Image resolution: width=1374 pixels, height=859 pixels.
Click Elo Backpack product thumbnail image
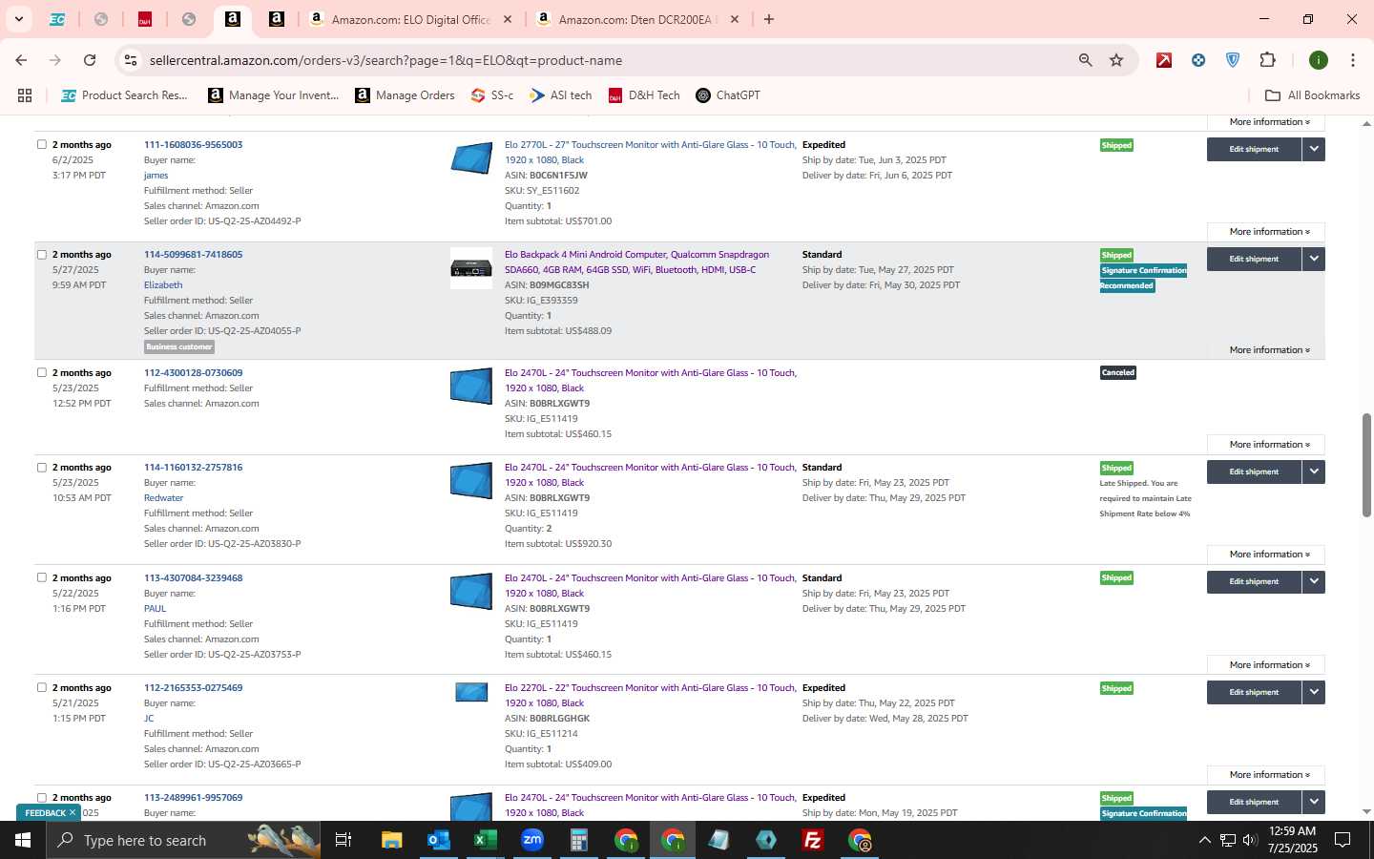(471, 268)
